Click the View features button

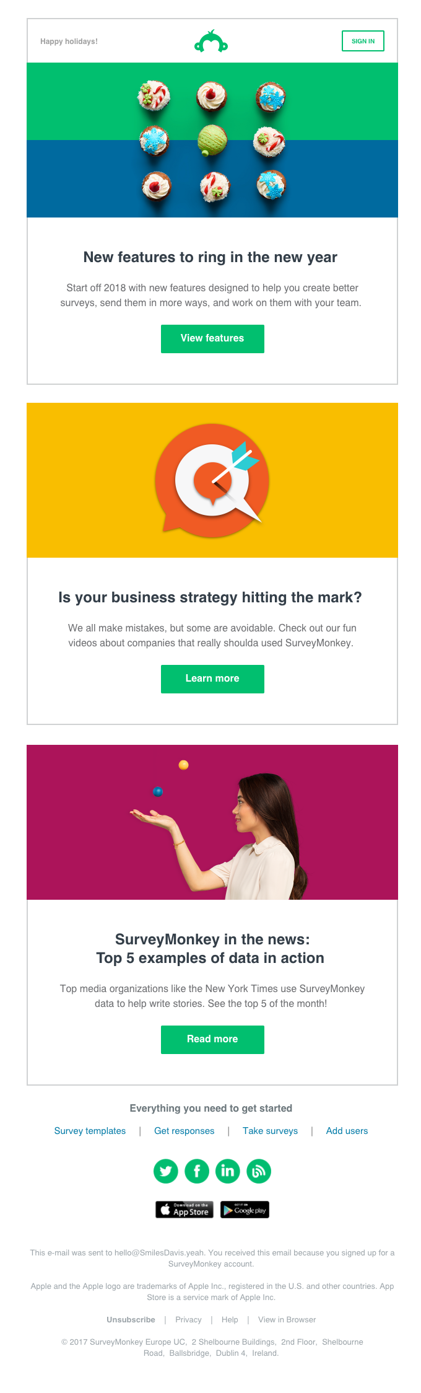(x=212, y=339)
